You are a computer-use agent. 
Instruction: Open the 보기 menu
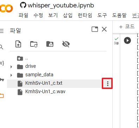[53, 15]
